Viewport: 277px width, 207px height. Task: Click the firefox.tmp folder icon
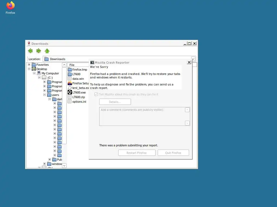coord(70,70)
